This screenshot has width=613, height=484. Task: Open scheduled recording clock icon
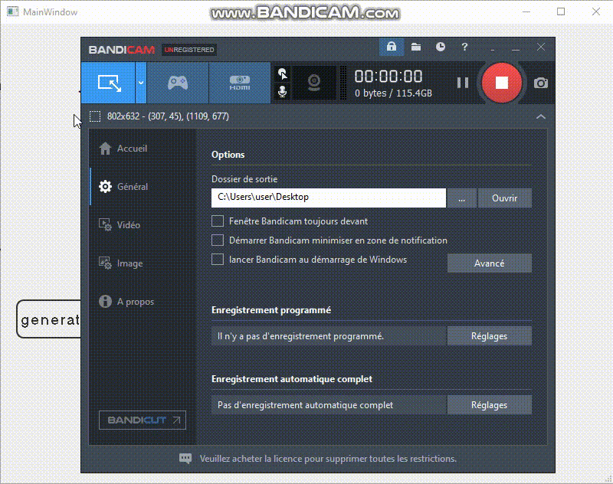click(440, 47)
